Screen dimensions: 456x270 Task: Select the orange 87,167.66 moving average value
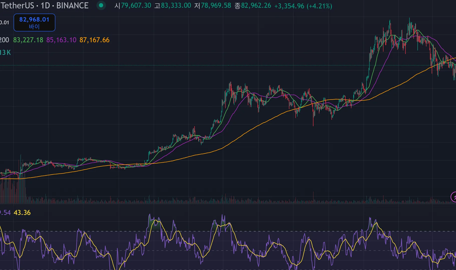tap(94, 40)
